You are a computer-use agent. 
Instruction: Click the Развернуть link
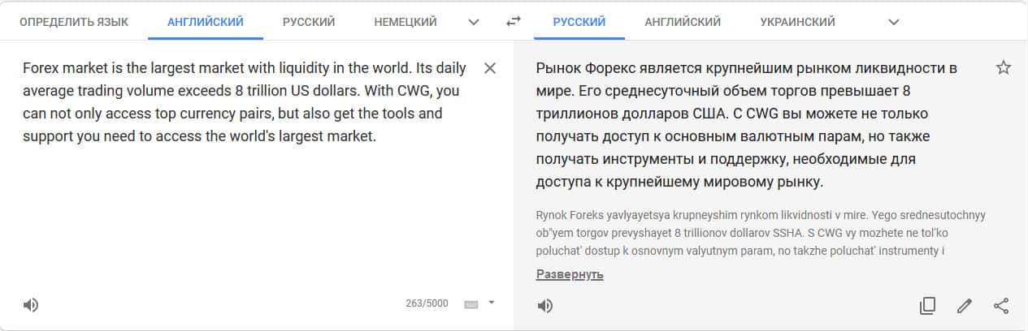570,274
